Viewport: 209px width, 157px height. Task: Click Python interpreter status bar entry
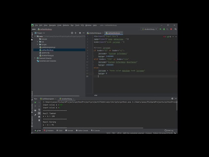point(163,133)
